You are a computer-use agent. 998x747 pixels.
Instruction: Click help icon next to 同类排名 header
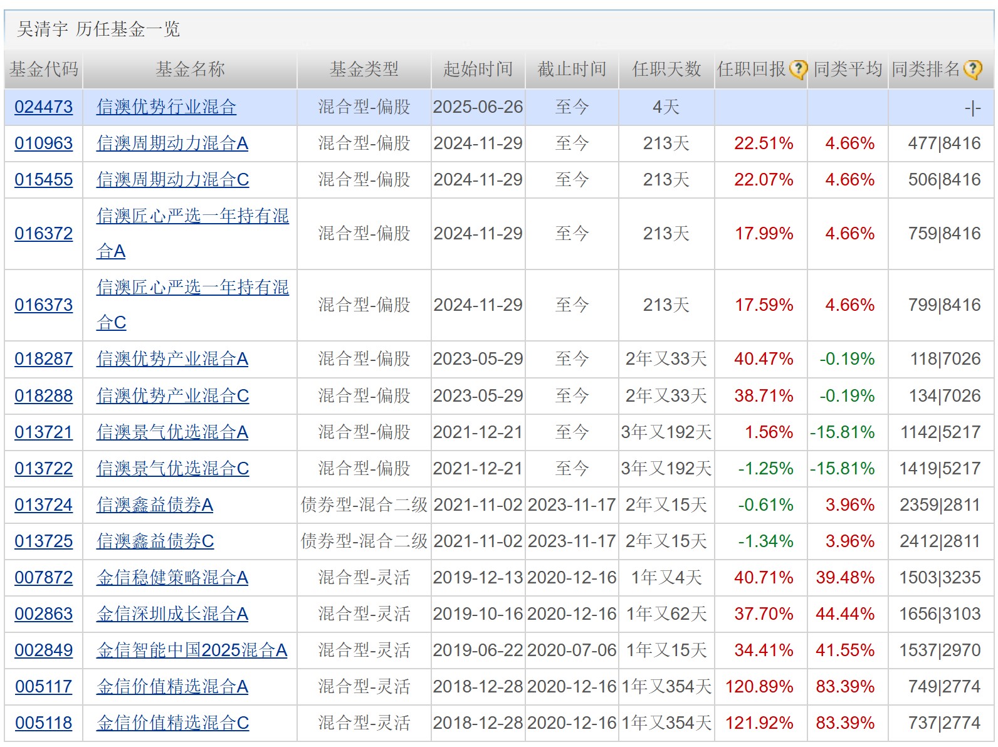973,70
